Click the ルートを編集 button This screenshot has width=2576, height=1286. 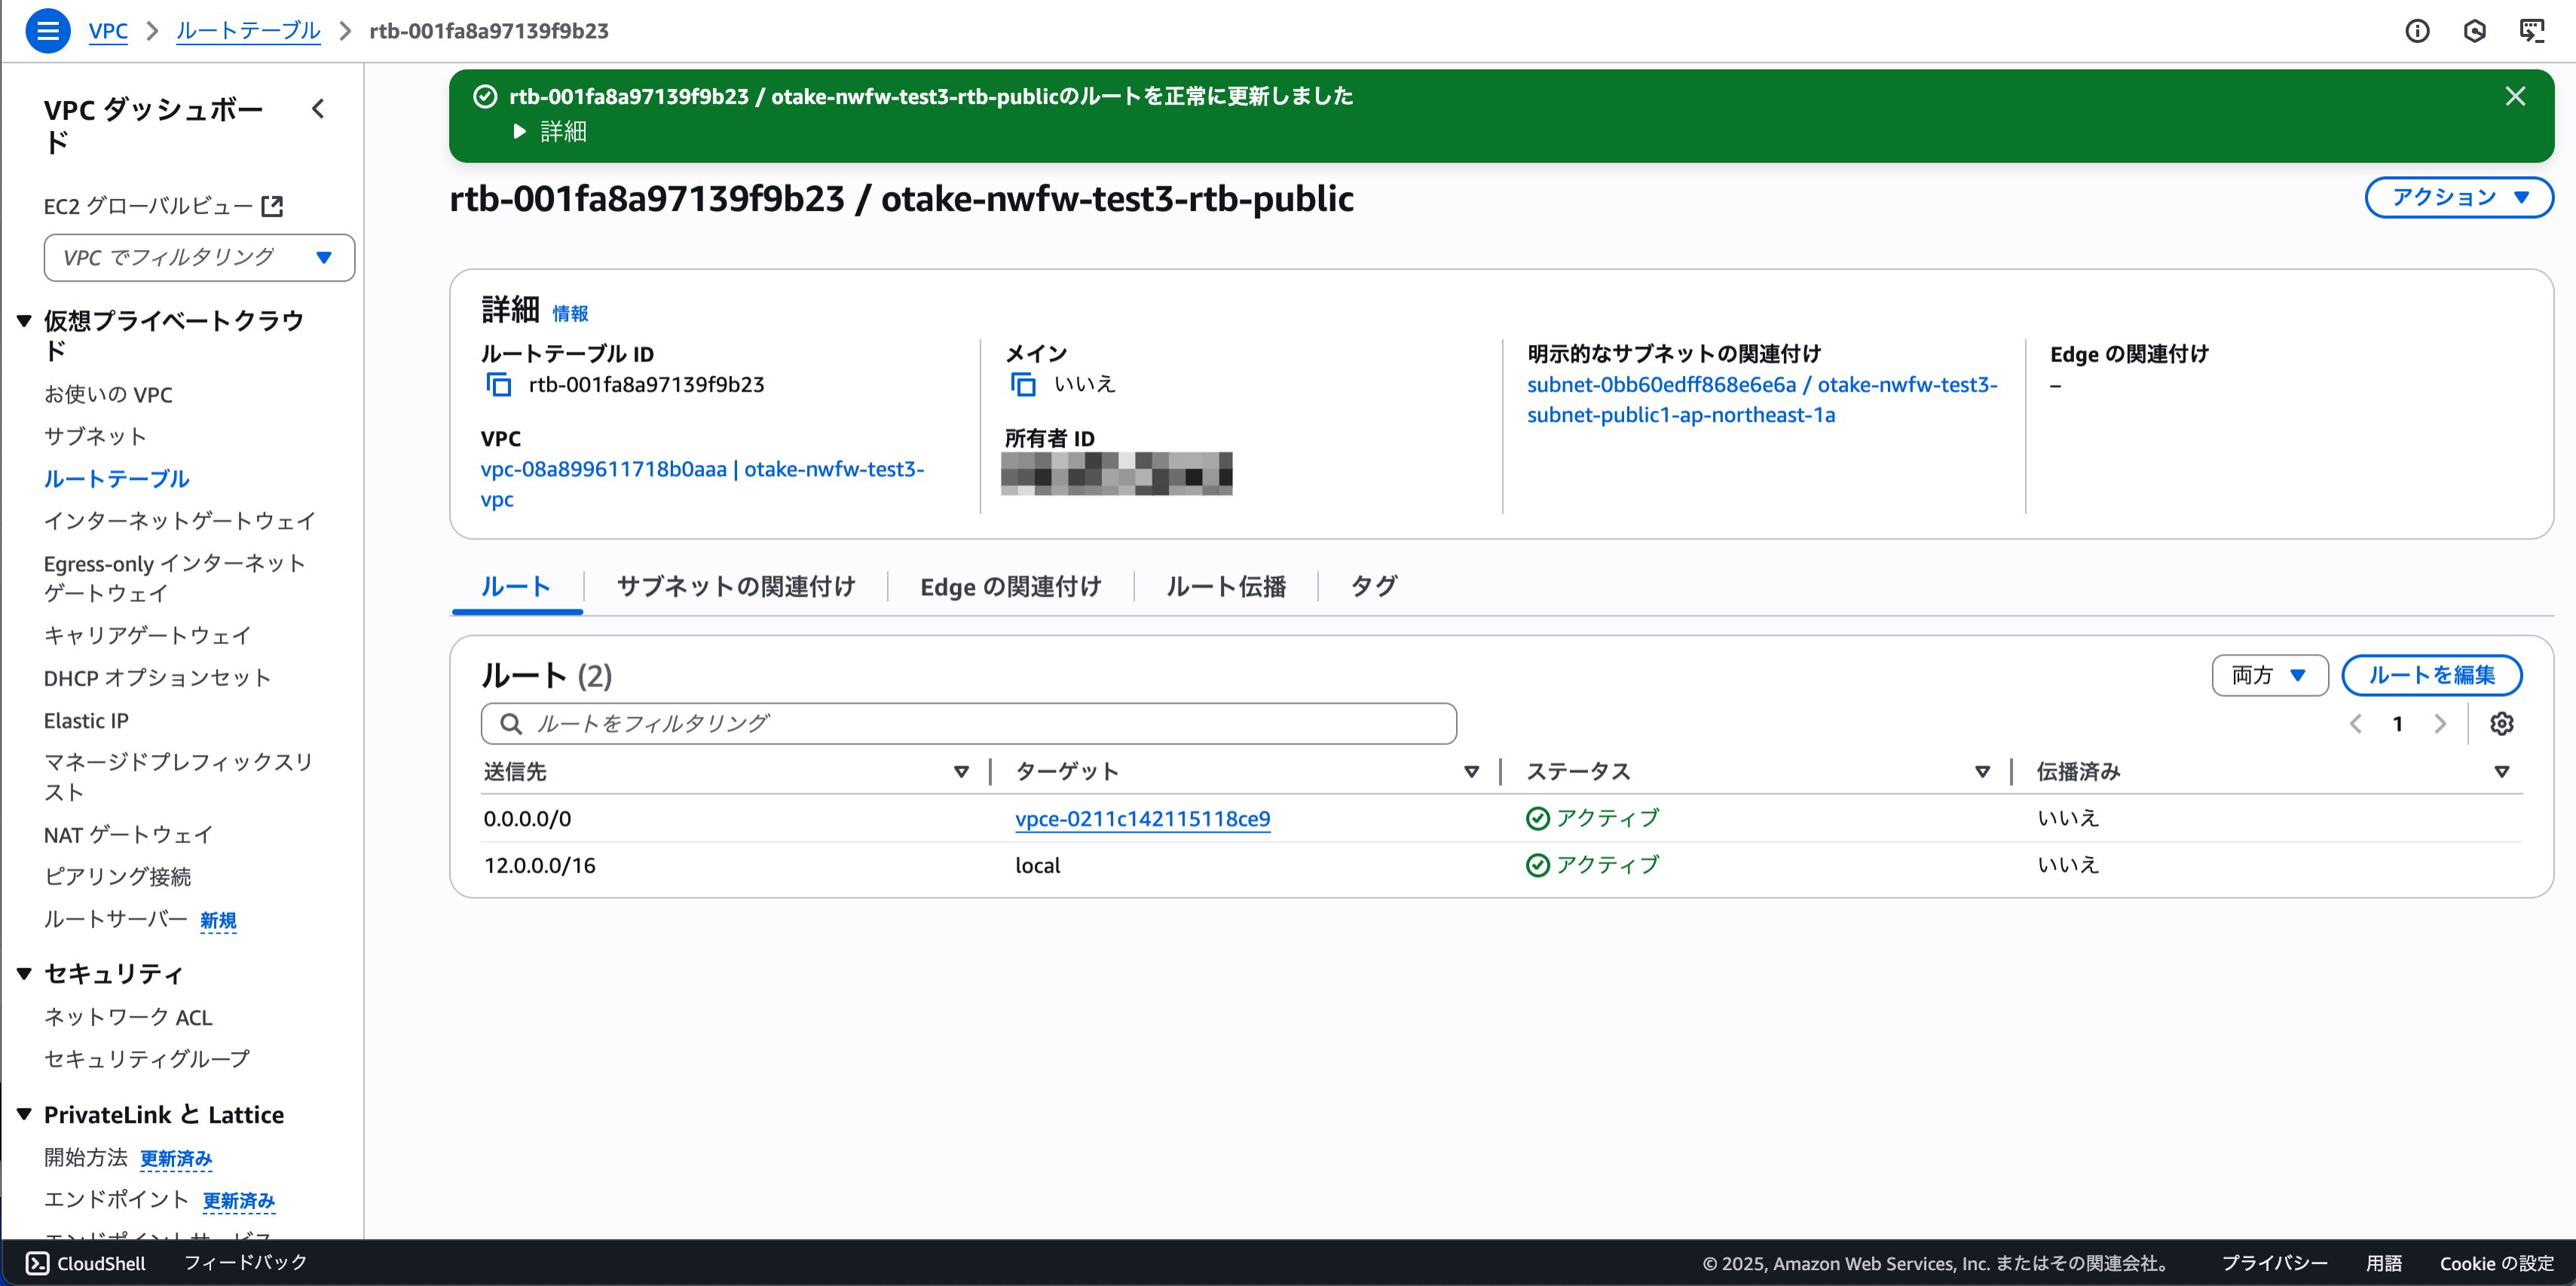point(2431,675)
